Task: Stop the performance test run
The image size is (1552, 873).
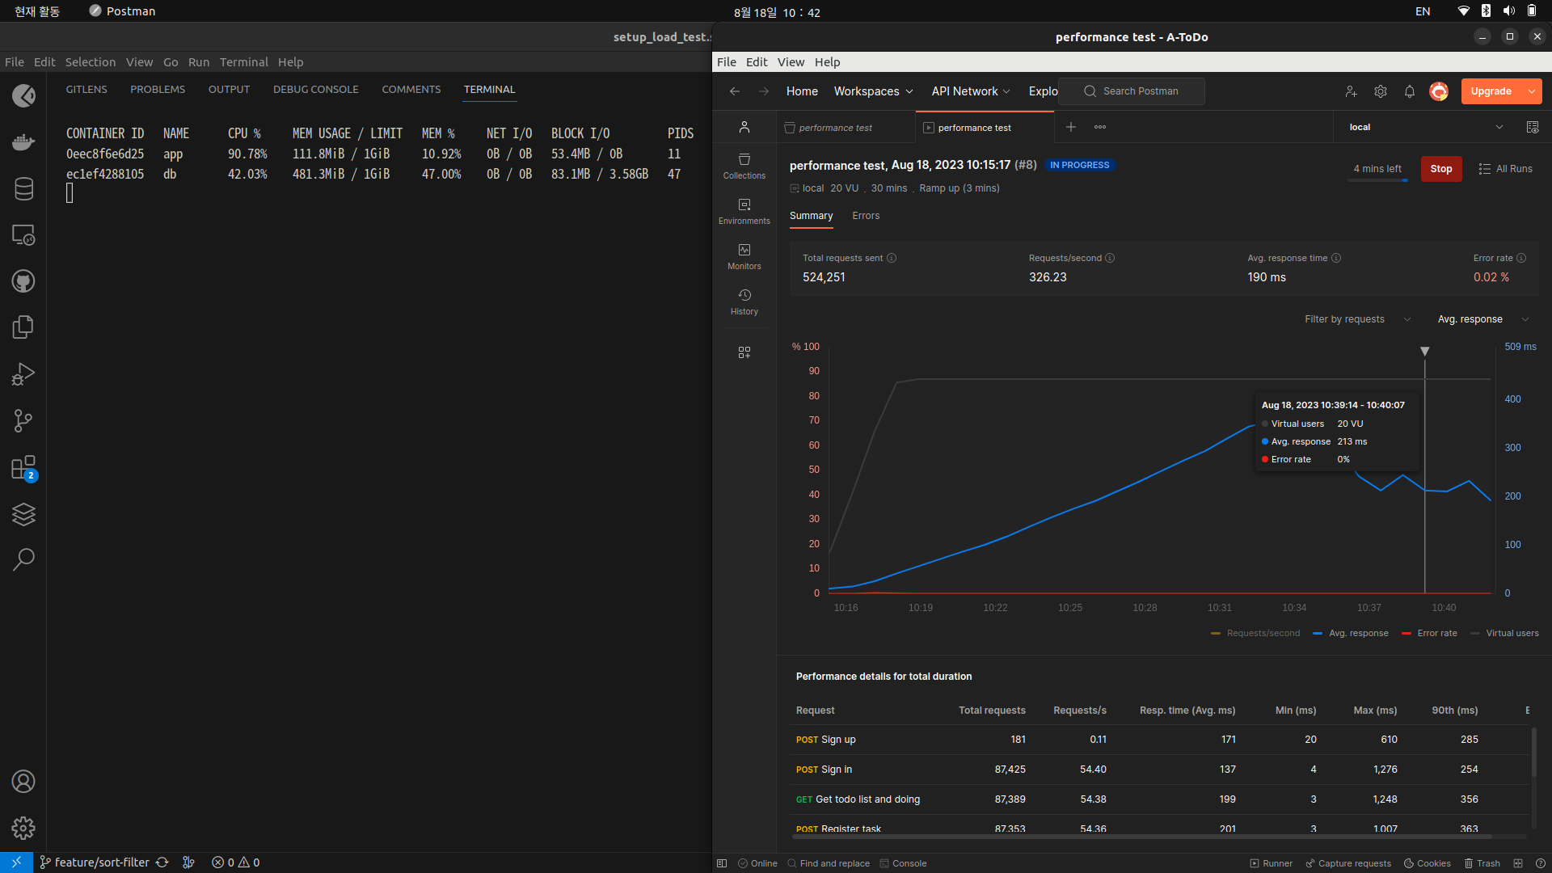Action: click(x=1441, y=169)
